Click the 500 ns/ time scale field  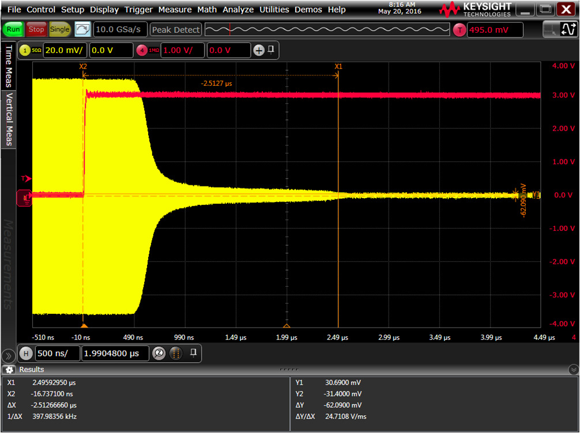click(57, 354)
